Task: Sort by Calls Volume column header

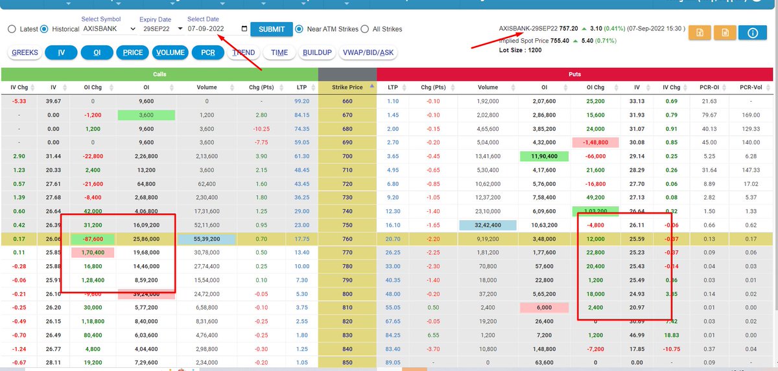Action: pyautogui.click(x=206, y=87)
